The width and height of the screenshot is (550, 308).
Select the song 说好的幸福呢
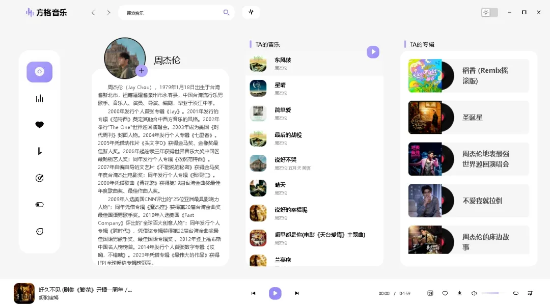tap(314, 213)
